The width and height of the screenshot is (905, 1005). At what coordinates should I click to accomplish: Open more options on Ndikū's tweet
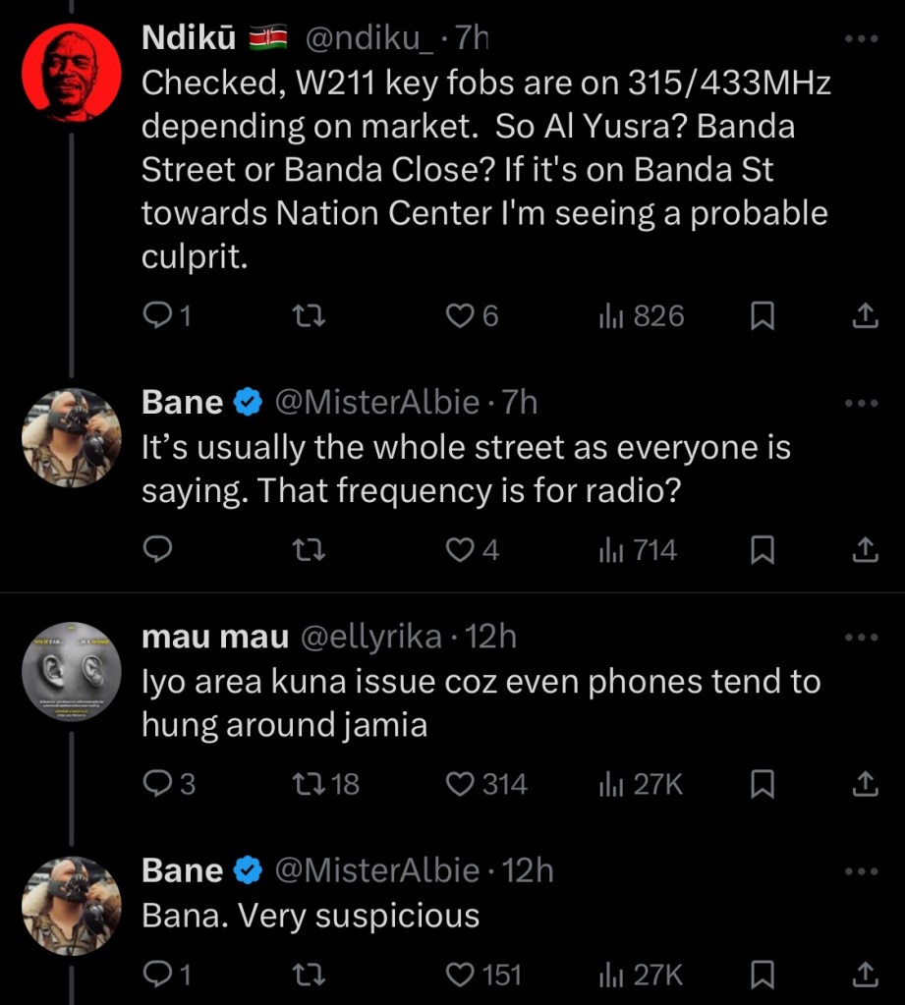861,39
